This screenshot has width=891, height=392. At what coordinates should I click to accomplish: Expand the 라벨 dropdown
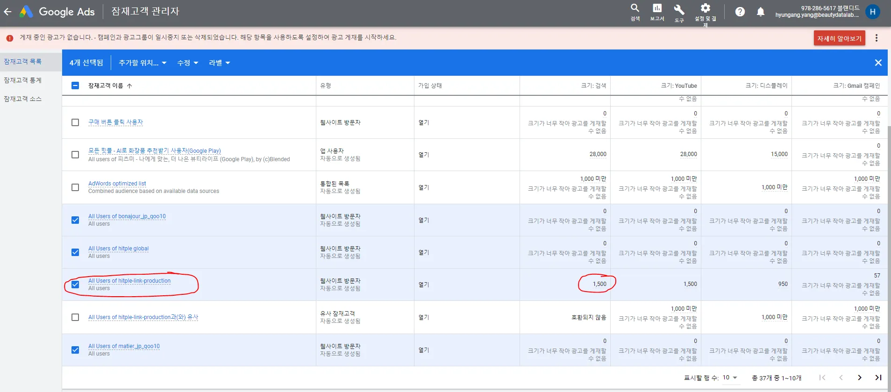[x=219, y=63]
